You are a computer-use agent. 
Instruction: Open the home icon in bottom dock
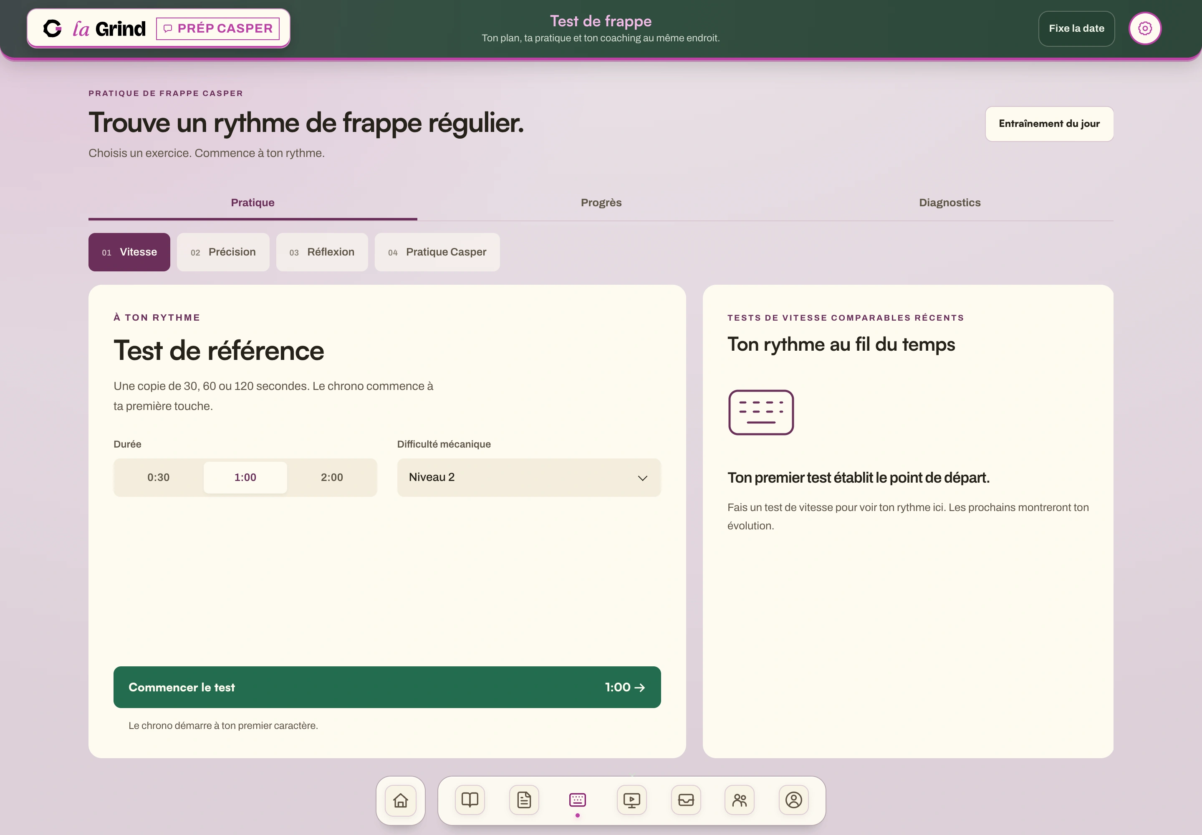coord(401,800)
